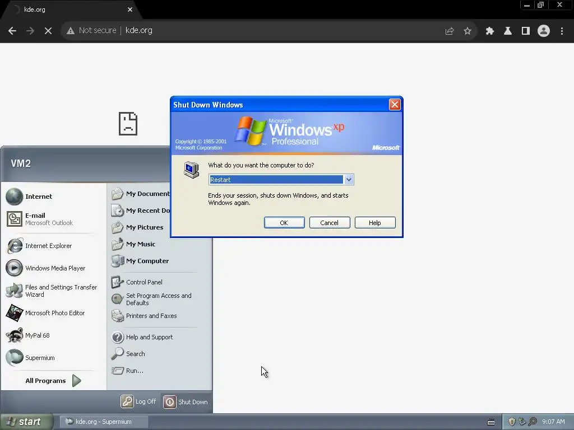Viewport: 574px width, 430px height.
Task: Click the 9:07 AM clock
Action: pos(553,422)
